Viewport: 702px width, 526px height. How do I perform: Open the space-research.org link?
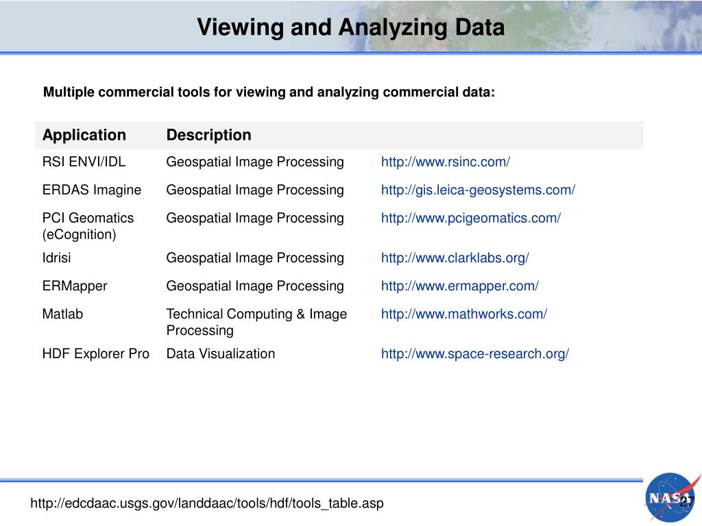click(475, 354)
